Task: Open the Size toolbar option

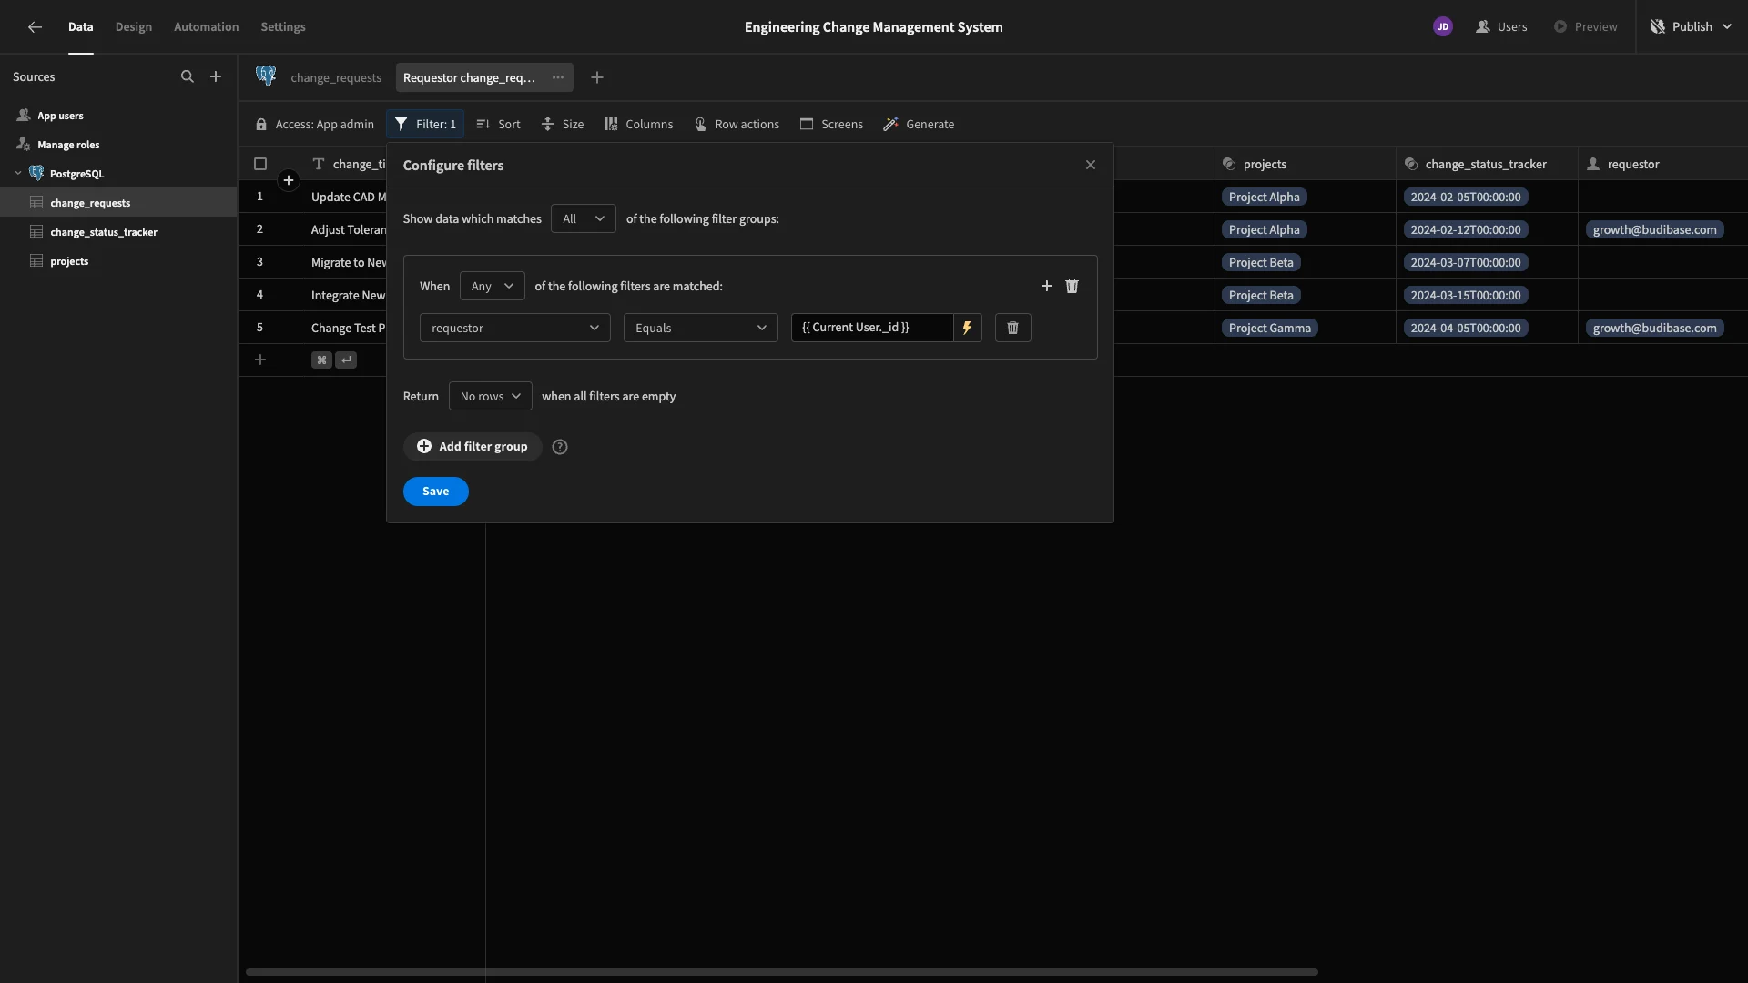Action: click(x=563, y=124)
